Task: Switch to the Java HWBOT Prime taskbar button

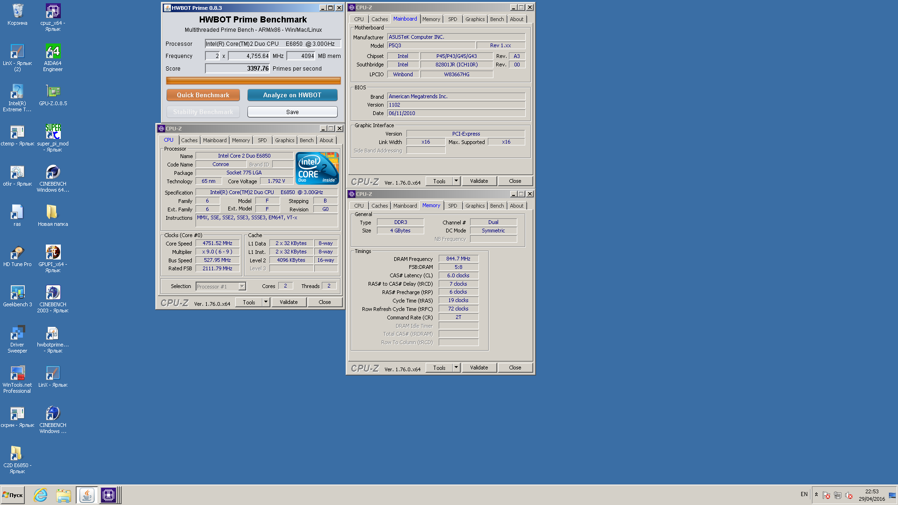Action: 87,495
